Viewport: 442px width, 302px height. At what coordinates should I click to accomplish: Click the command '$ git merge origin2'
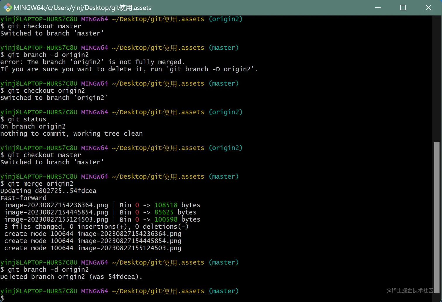pos(37,184)
